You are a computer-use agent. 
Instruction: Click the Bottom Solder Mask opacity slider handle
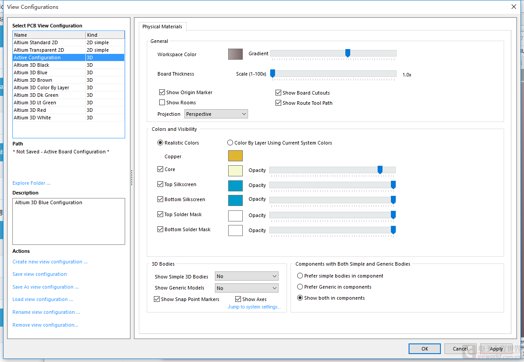(x=394, y=230)
